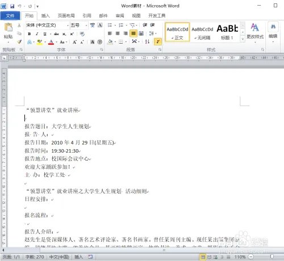The height and width of the screenshot is (261, 284).
Task: Click the Center alignment icon
Action: point(118,33)
